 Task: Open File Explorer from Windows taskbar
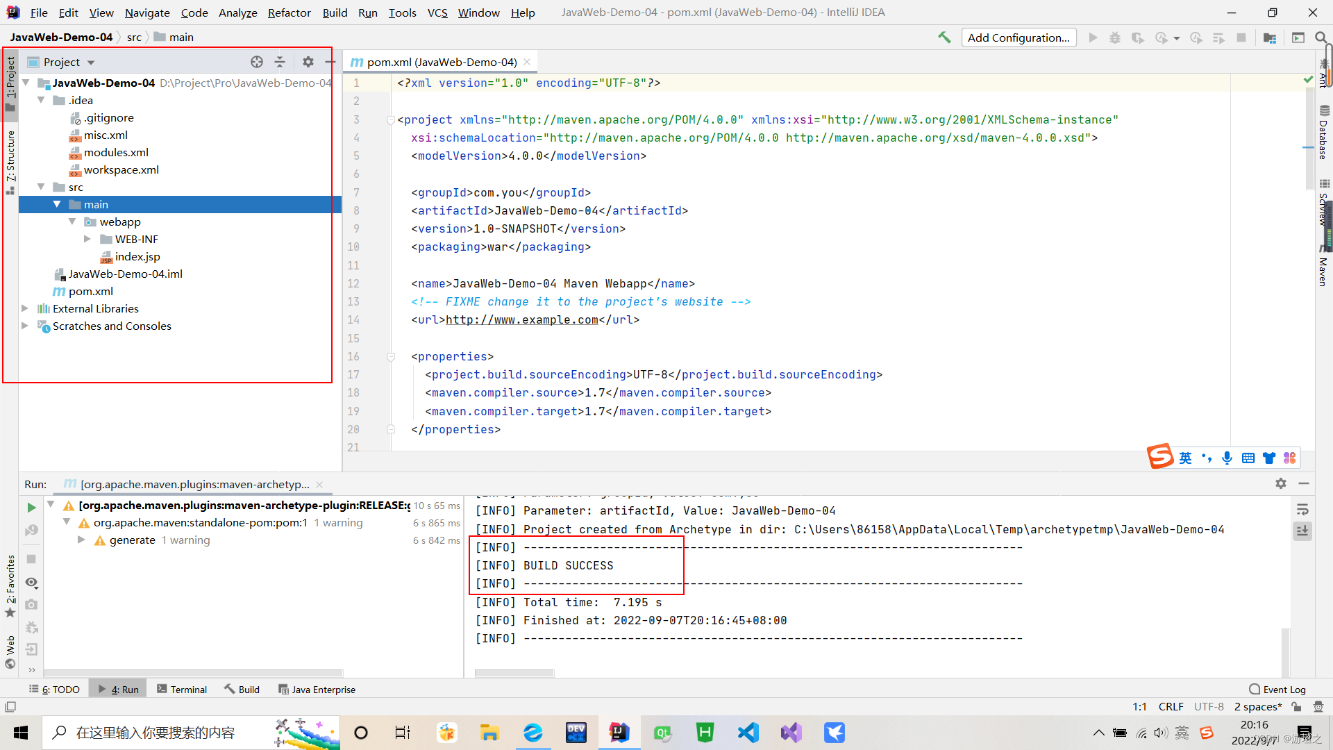489,733
